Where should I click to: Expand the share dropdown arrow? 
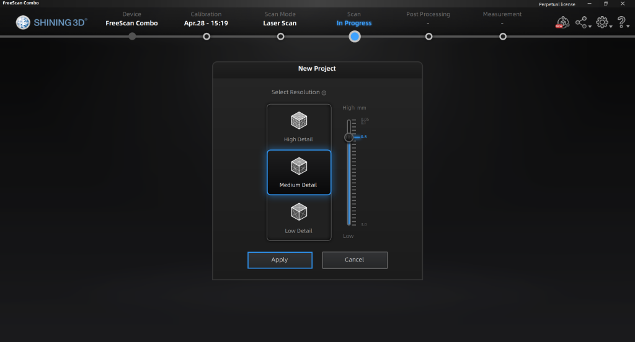click(x=590, y=27)
